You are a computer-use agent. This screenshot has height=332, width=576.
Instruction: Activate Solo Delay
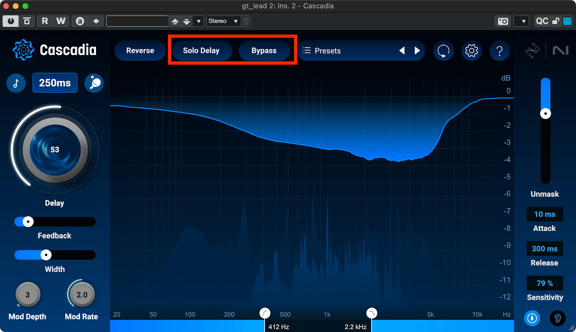(201, 51)
